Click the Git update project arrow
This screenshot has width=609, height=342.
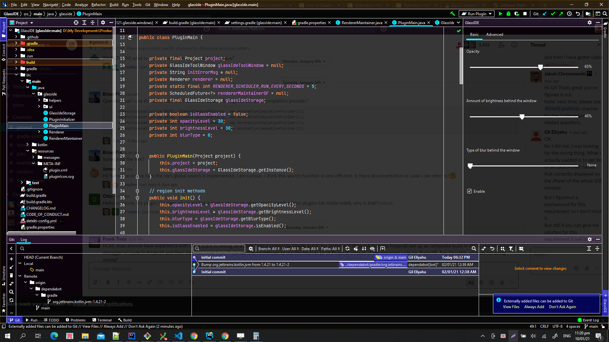(545, 14)
